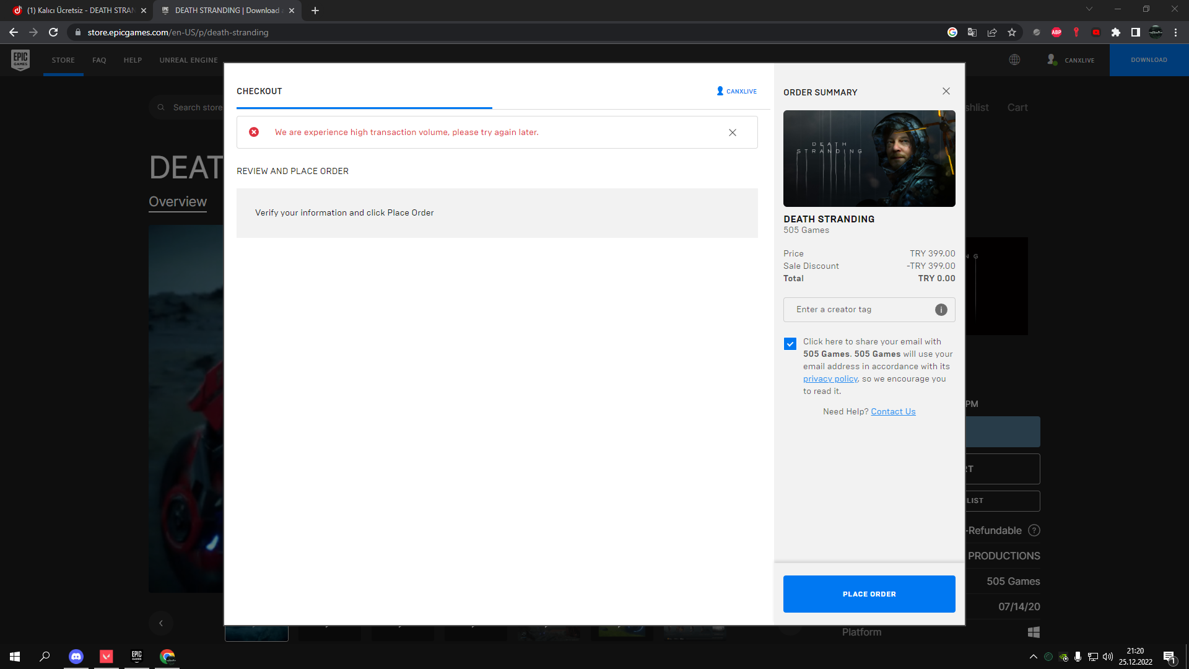Screen dimensions: 1189x669
Task: Dismiss the high transaction volume error message
Action: pos(733,133)
